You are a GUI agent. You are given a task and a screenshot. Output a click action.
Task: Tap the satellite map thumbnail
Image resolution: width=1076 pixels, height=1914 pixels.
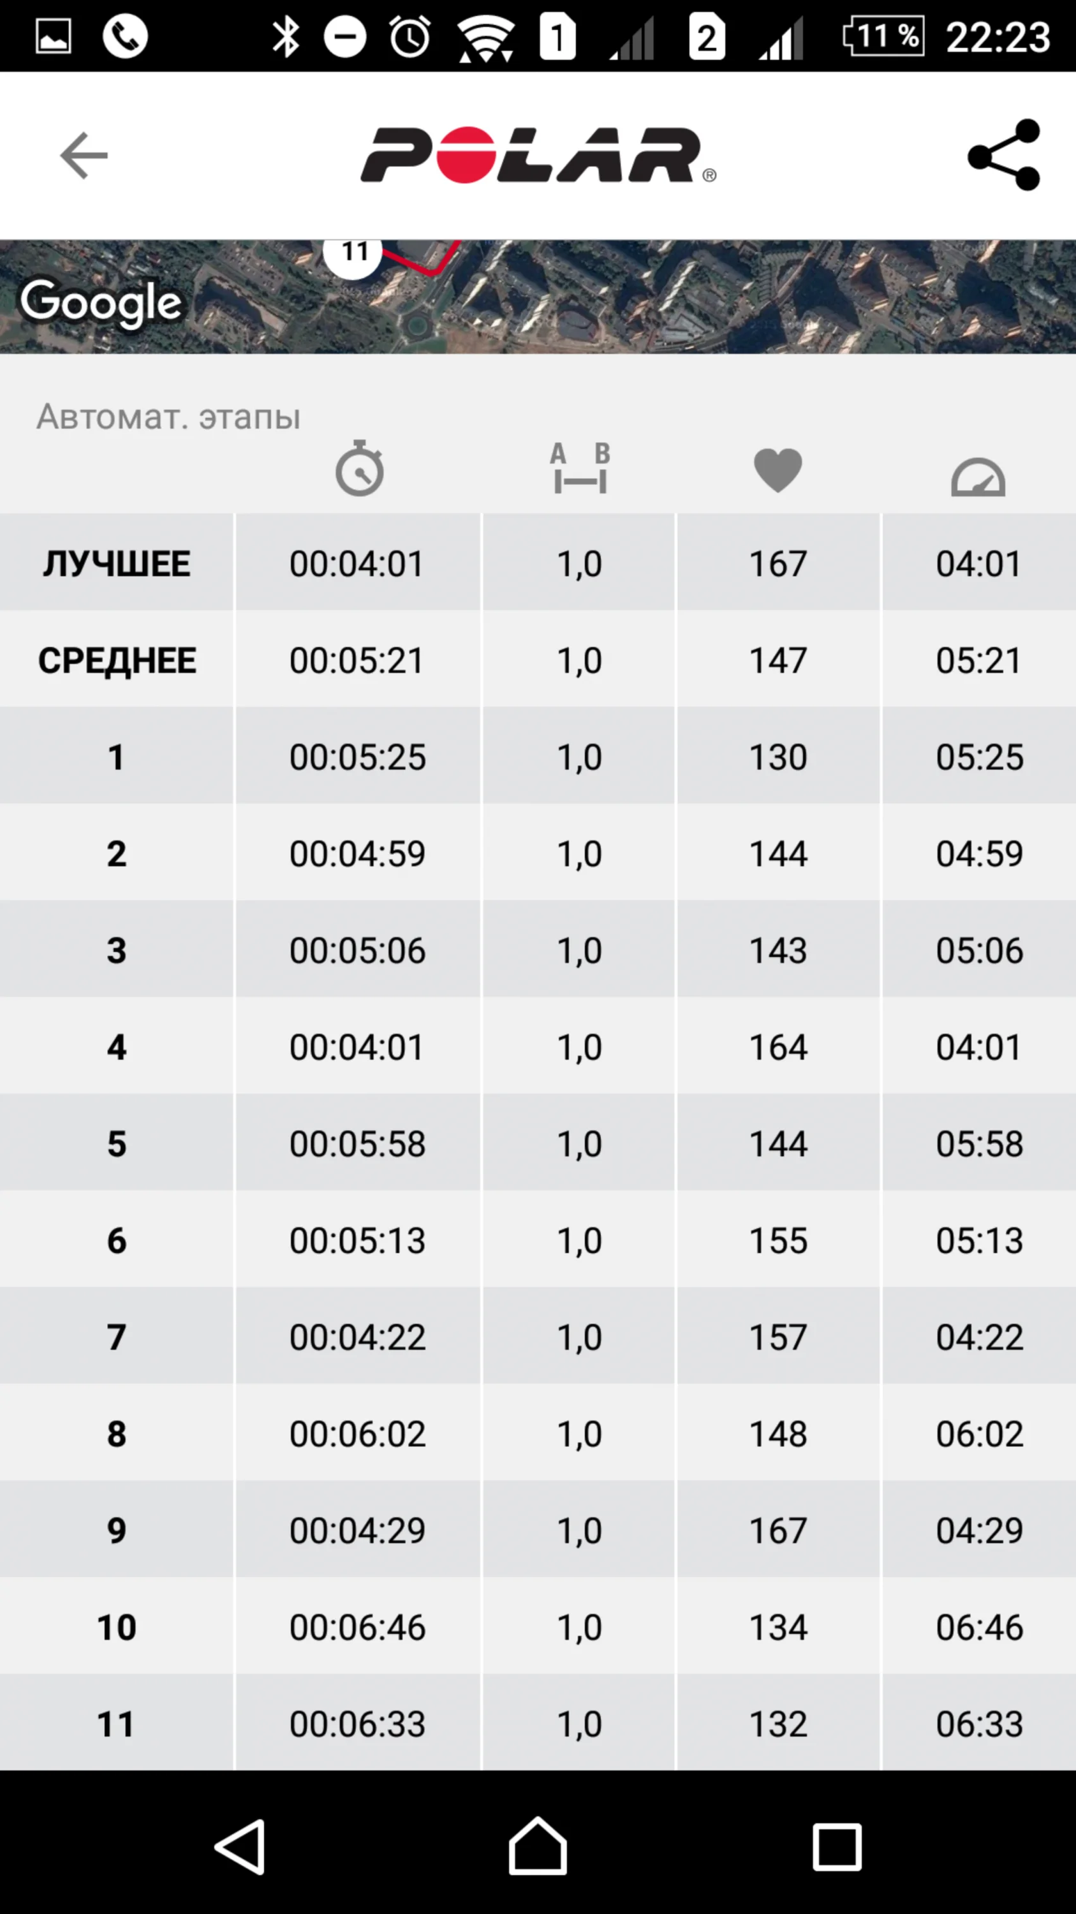tap(668, 297)
